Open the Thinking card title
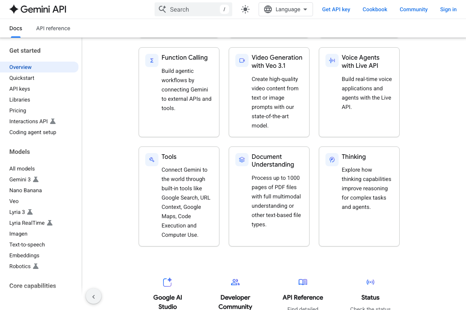This screenshot has height=310, width=466. tap(354, 157)
